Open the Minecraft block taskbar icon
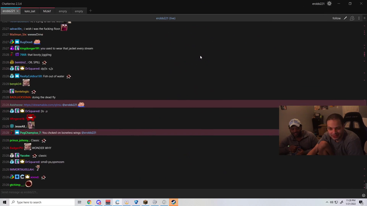Image resolution: width=367 pixels, height=206 pixels. pyautogui.click(x=145, y=202)
